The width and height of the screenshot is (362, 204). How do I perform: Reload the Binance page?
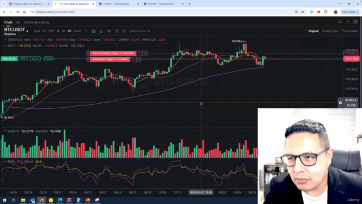point(18,12)
